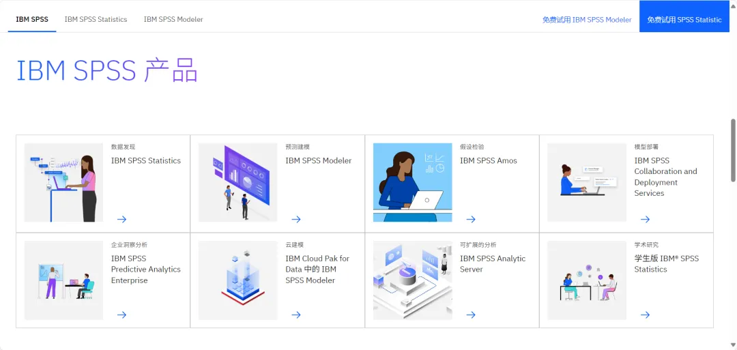The image size is (737, 350).
Task: Open IBM SPSS Analytic Server title
Action: coord(493,263)
